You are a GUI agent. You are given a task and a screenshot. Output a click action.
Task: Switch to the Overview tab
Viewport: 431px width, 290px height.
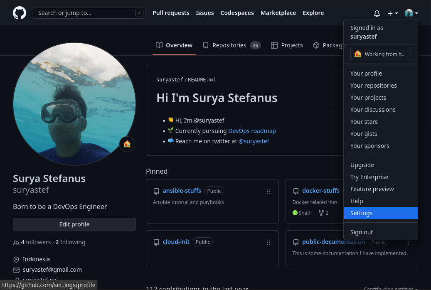click(174, 45)
